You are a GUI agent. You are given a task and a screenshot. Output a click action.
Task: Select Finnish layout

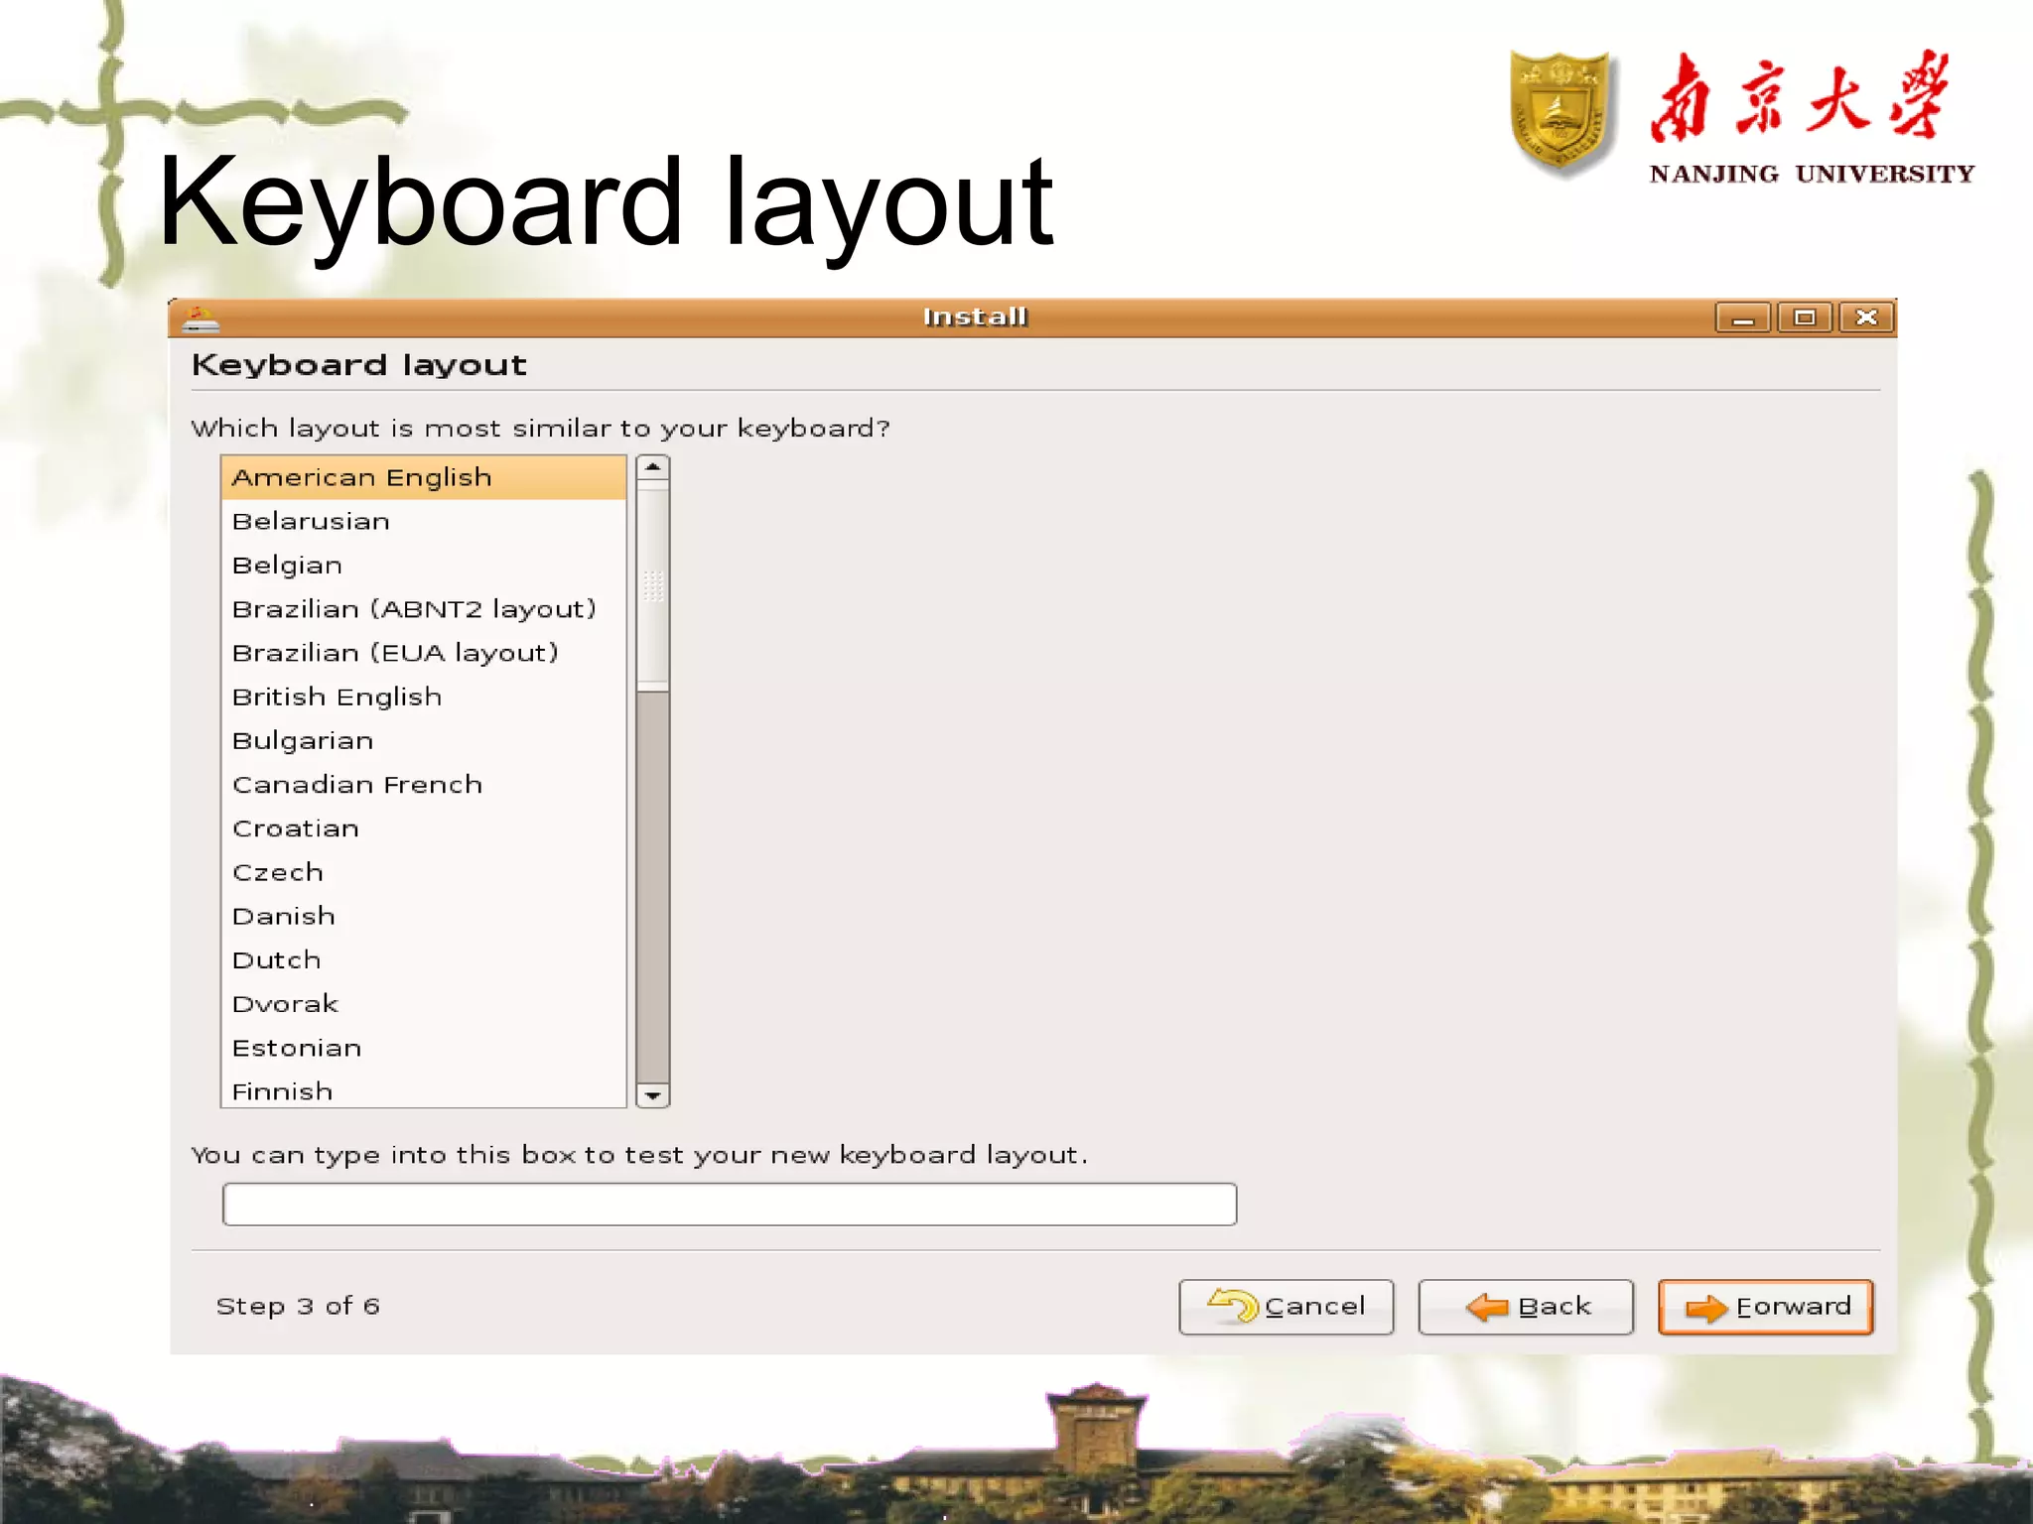pos(424,1089)
